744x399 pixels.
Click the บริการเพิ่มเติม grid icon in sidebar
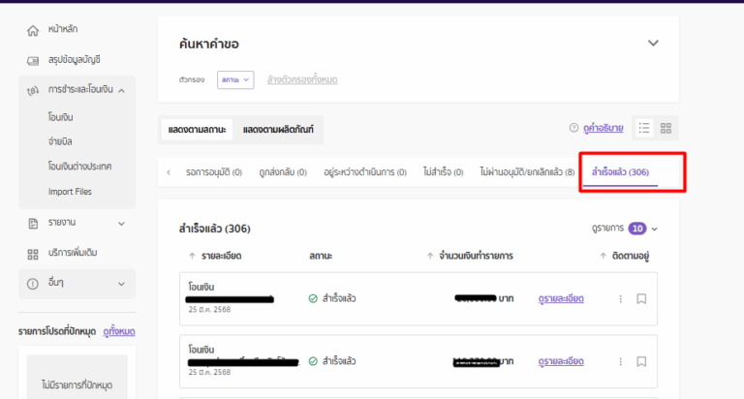click(34, 254)
